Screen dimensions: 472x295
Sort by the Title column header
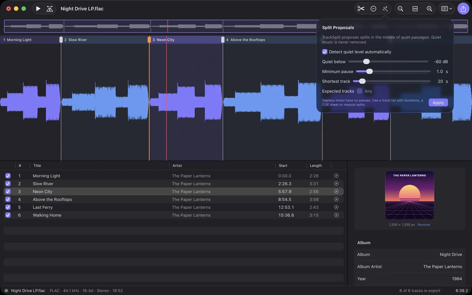coord(37,165)
